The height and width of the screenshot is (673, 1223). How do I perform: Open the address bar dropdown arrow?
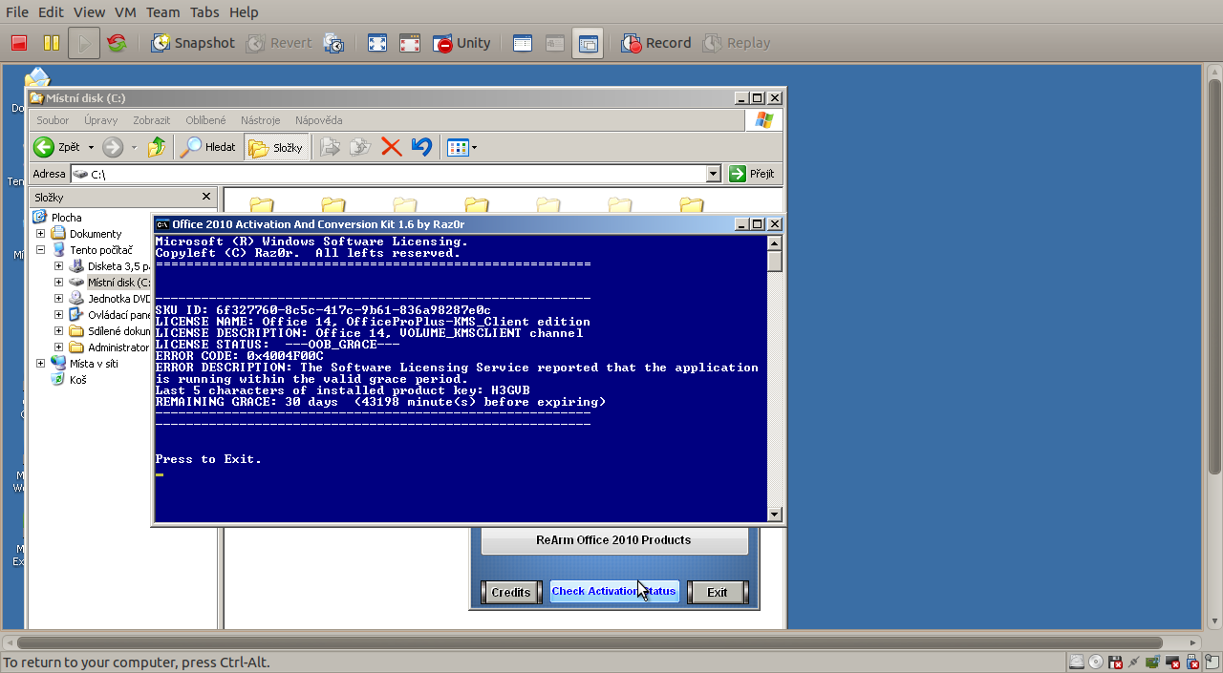(x=713, y=174)
